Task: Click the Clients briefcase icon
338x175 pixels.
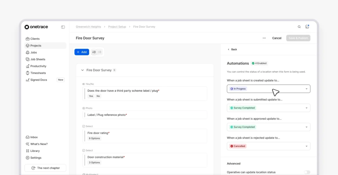Action: (x=28, y=39)
